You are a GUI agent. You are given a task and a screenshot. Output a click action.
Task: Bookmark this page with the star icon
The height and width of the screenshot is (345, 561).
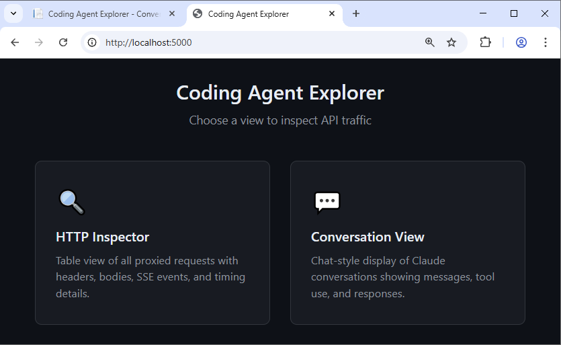pos(451,42)
